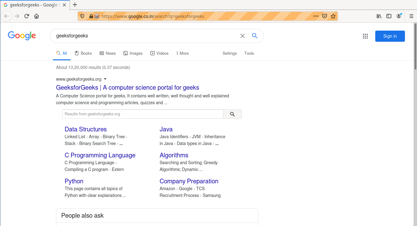Open tracking protection shield panel
This screenshot has width=417, height=226.
[82, 16]
